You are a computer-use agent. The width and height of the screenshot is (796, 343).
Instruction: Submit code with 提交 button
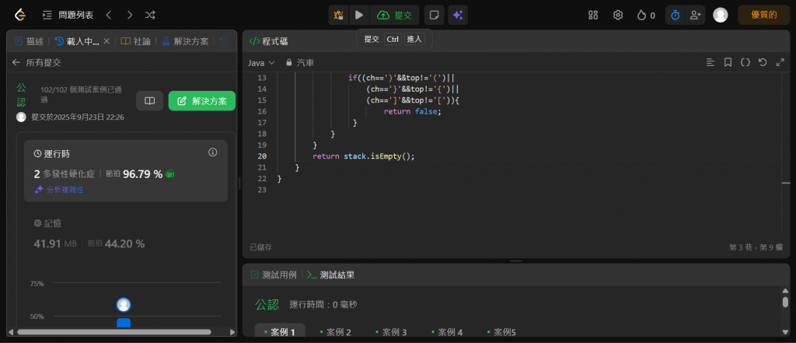click(394, 16)
